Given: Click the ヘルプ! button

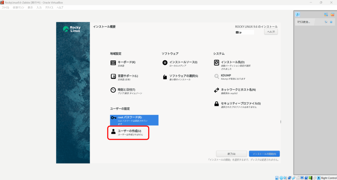Looking at the screenshot, I should coord(271,32).
